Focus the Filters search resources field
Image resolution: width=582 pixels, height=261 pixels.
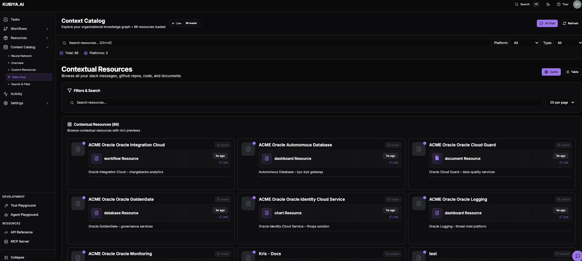(x=305, y=102)
